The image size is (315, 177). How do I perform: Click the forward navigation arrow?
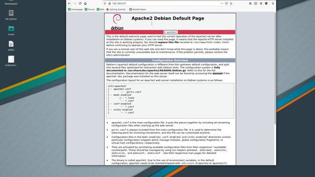click(75, 3)
